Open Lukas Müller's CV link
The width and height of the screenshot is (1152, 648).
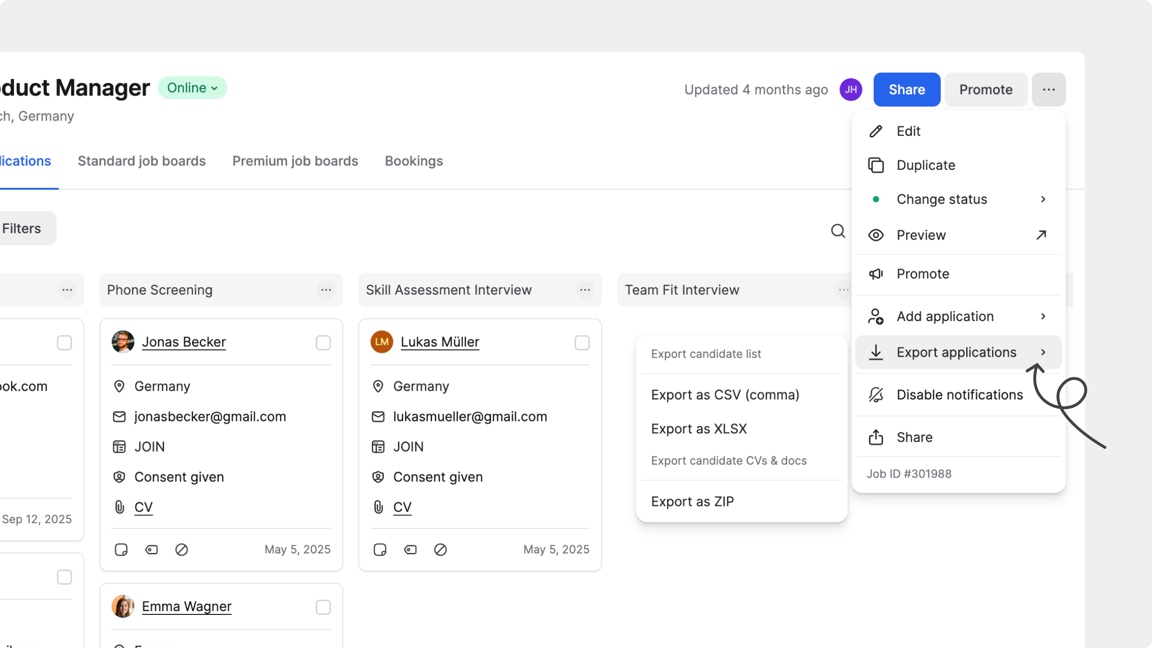click(x=402, y=507)
